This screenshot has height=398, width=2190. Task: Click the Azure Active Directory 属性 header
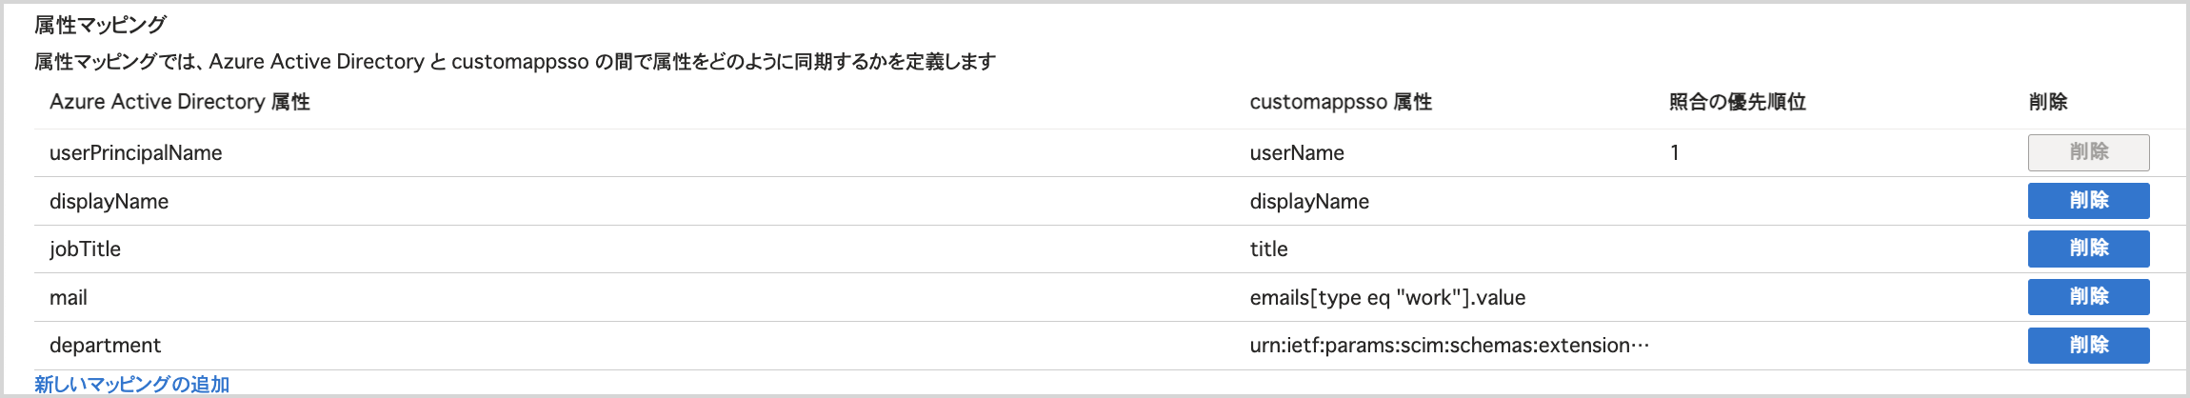pos(180,102)
